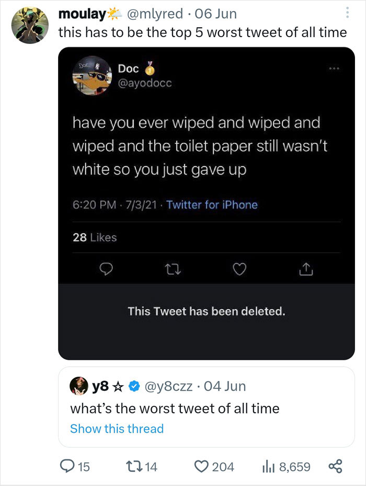Like the tweet with 204 likes
The width and height of the screenshot is (366, 486).
[200, 466]
